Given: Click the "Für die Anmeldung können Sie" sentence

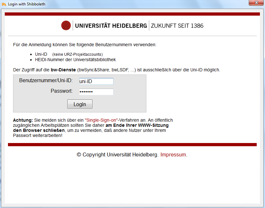Looking at the screenshot, I should [x=85, y=45].
